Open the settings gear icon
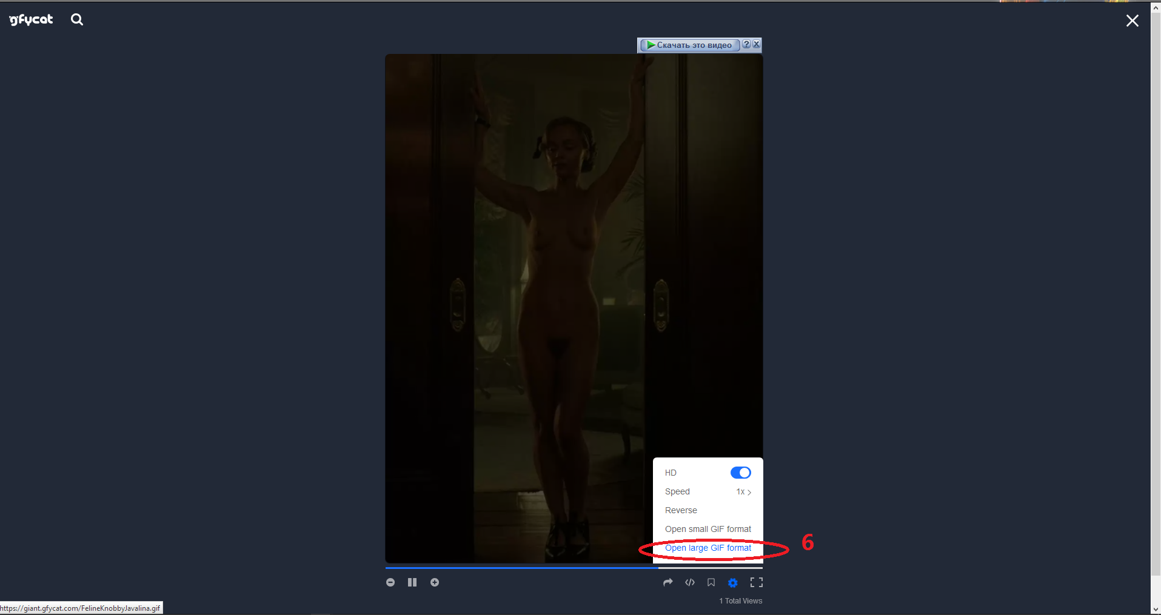 point(733,583)
